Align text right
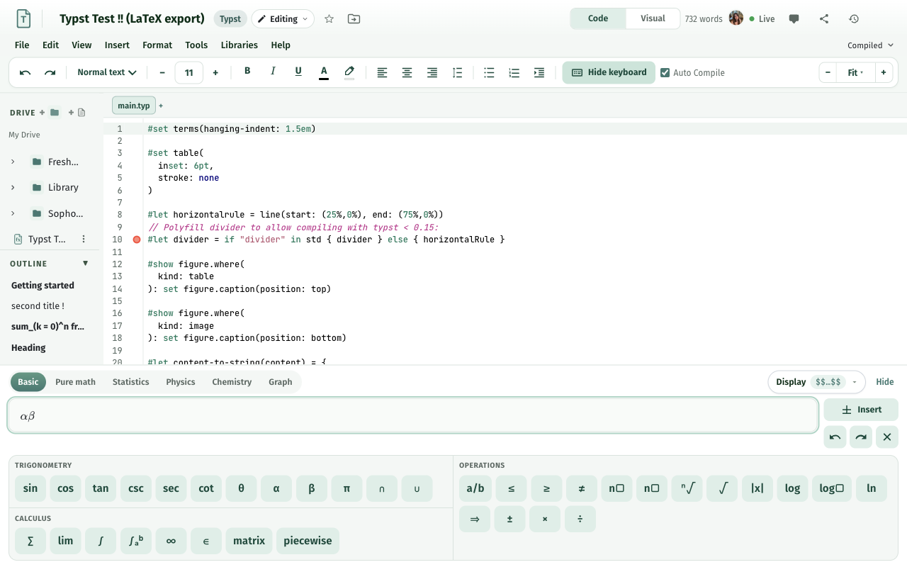The width and height of the screenshot is (907, 567). 432,72
